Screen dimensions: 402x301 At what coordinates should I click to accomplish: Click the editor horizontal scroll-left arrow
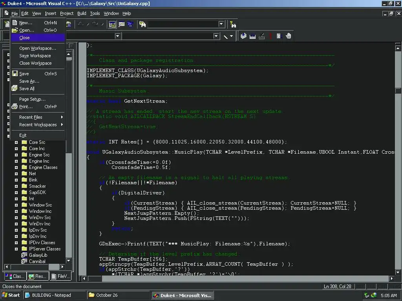(x=84, y=279)
